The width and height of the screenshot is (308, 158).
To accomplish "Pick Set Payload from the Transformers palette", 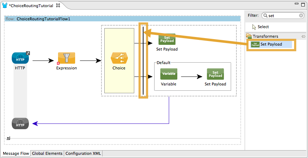I will click(271, 44).
